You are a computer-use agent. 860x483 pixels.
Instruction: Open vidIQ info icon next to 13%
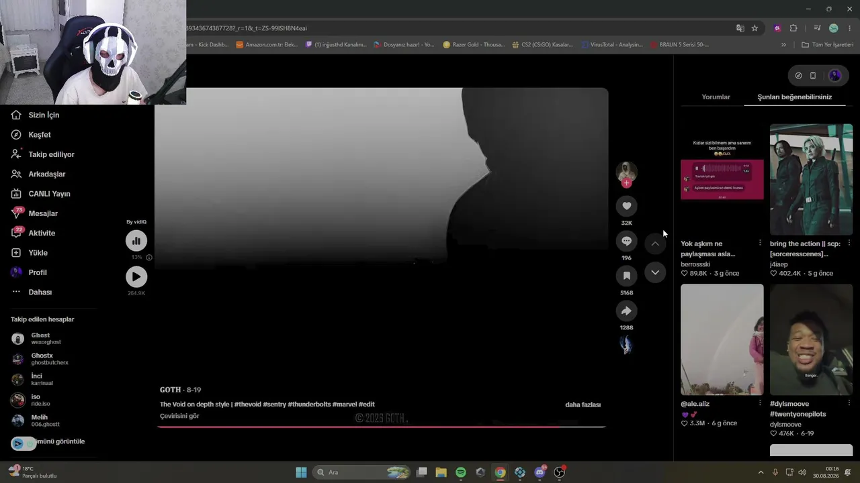(149, 257)
